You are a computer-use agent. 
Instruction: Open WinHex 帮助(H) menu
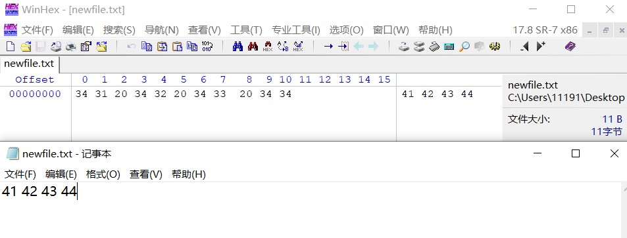pyautogui.click(x=436, y=30)
